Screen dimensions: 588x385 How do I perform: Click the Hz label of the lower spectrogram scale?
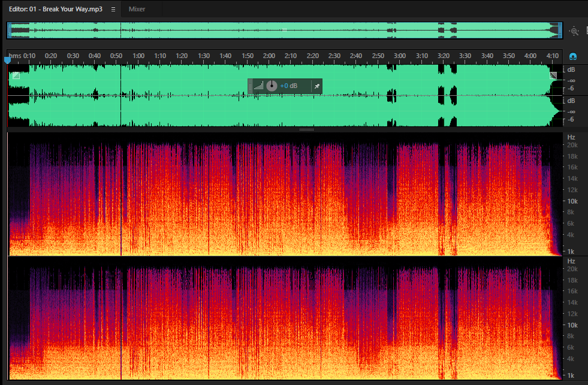pos(571,262)
